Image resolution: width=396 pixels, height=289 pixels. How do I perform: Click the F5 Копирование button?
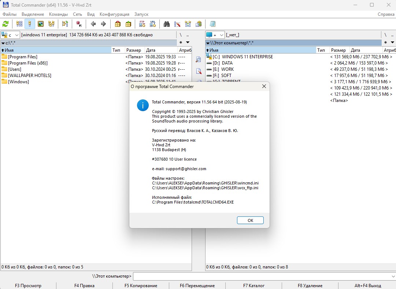[x=141, y=286]
